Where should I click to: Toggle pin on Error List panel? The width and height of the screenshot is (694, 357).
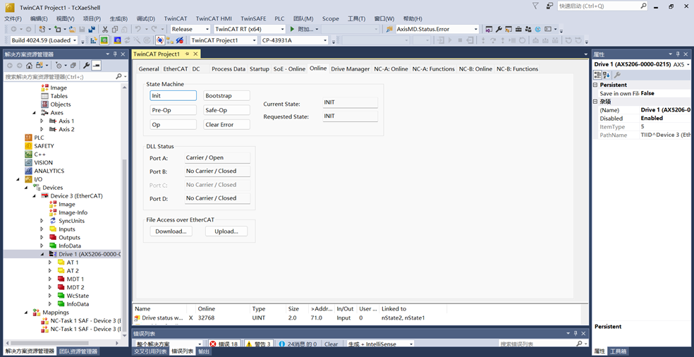click(x=576, y=334)
